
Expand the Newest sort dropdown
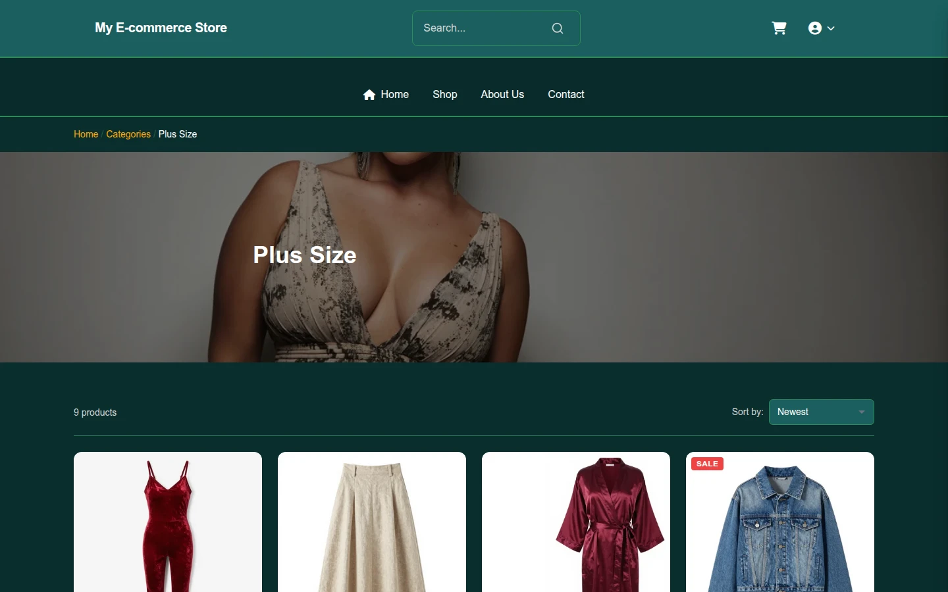pos(822,412)
